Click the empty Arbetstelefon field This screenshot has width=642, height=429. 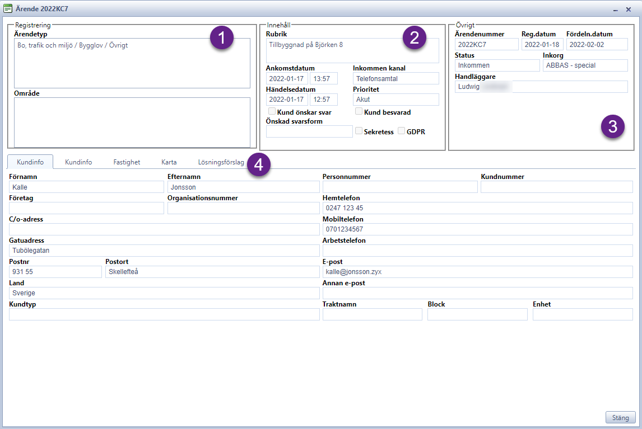coord(478,251)
